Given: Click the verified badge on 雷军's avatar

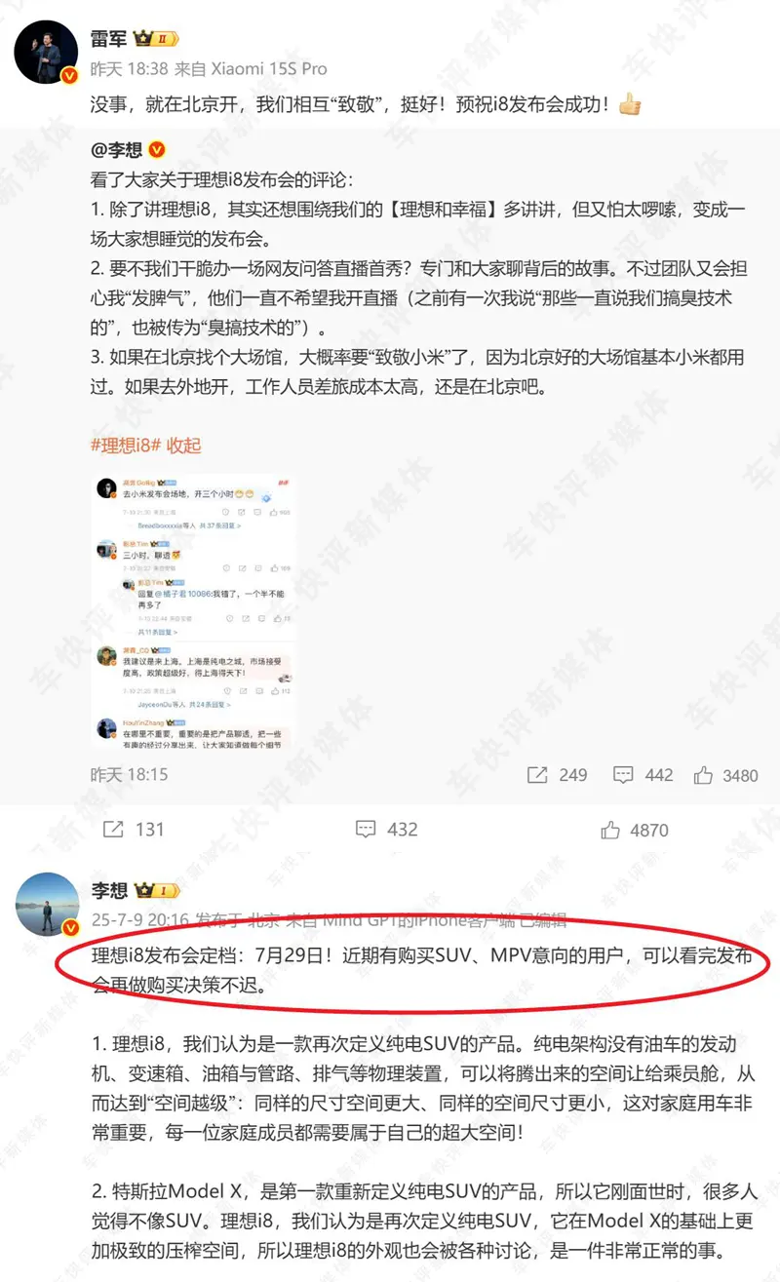Looking at the screenshot, I should (70, 76).
